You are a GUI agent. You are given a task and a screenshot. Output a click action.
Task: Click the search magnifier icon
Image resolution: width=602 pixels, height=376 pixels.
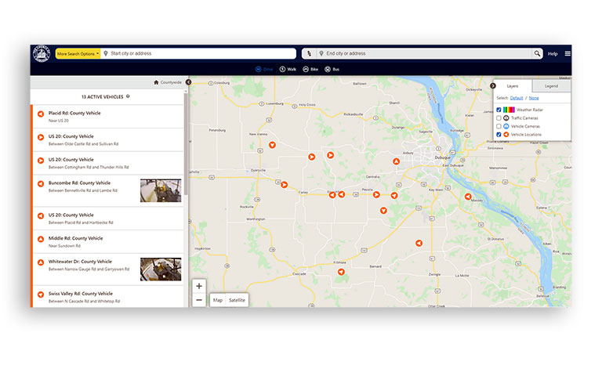(537, 53)
